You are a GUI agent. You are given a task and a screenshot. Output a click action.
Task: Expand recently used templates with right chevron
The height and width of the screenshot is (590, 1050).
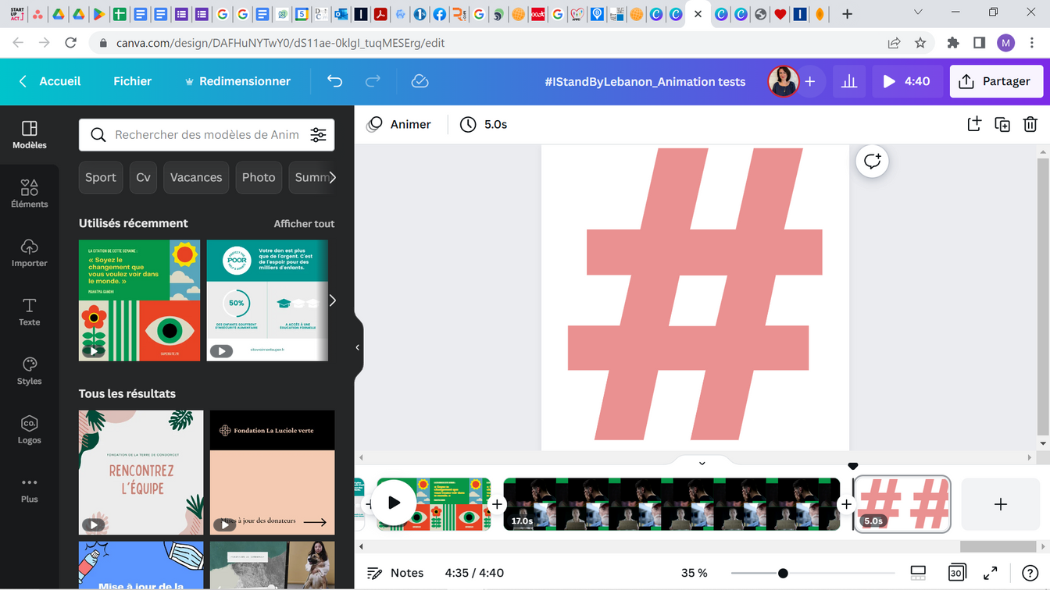tap(332, 300)
